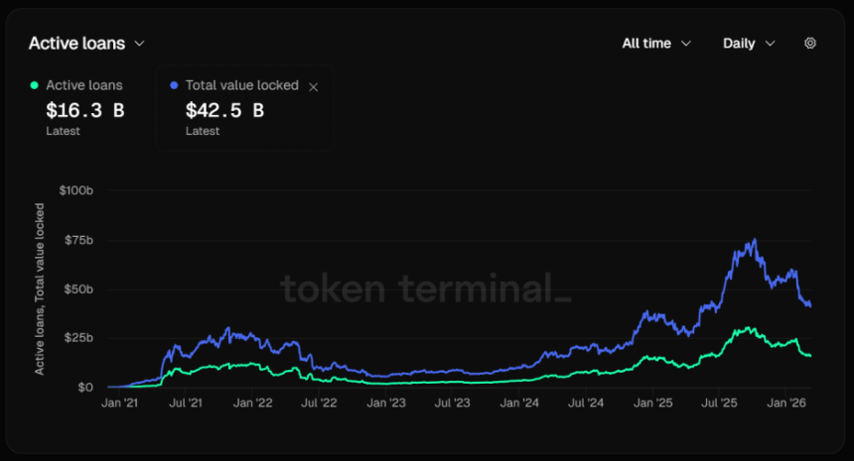The width and height of the screenshot is (854, 461).
Task: Click the $75b y-axis gridline label
Action: pos(79,239)
